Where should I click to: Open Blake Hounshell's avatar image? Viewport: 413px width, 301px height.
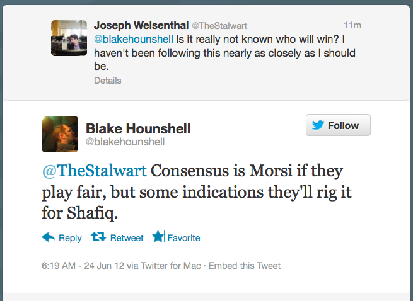coord(60,133)
